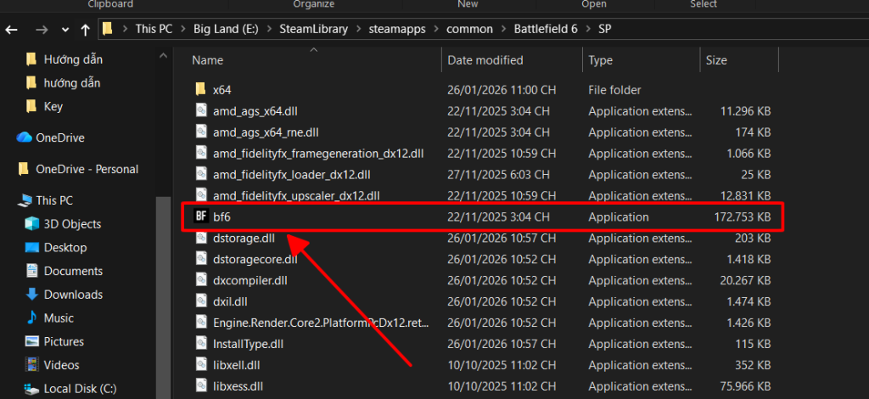Open the recent locations dropdown arrow
The image size is (869, 399).
pos(65,30)
